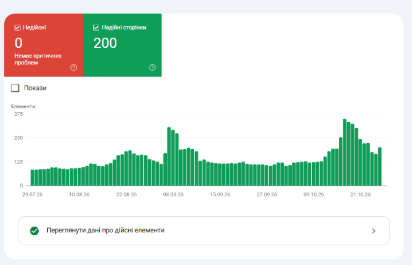Click the Елементи axis title
Viewport: 412px width, 265px height.
tap(23, 106)
